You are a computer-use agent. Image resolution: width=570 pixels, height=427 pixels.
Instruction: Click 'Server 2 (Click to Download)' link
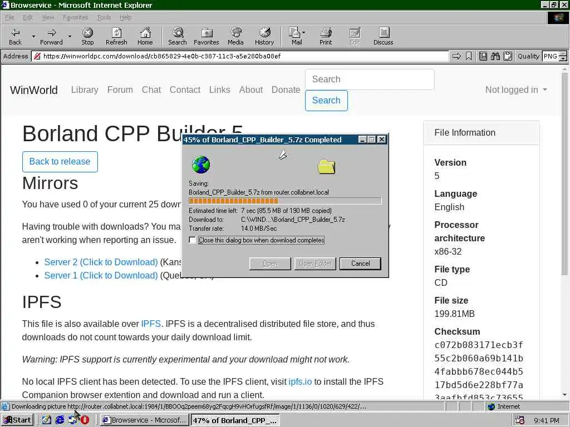101,262
